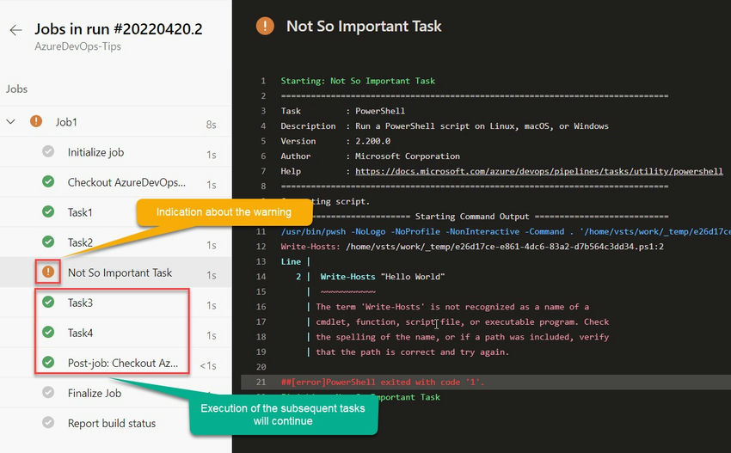Image resolution: width=731 pixels, height=453 pixels.
Task: Click the warning icon beside Job1
Action: [x=36, y=122]
